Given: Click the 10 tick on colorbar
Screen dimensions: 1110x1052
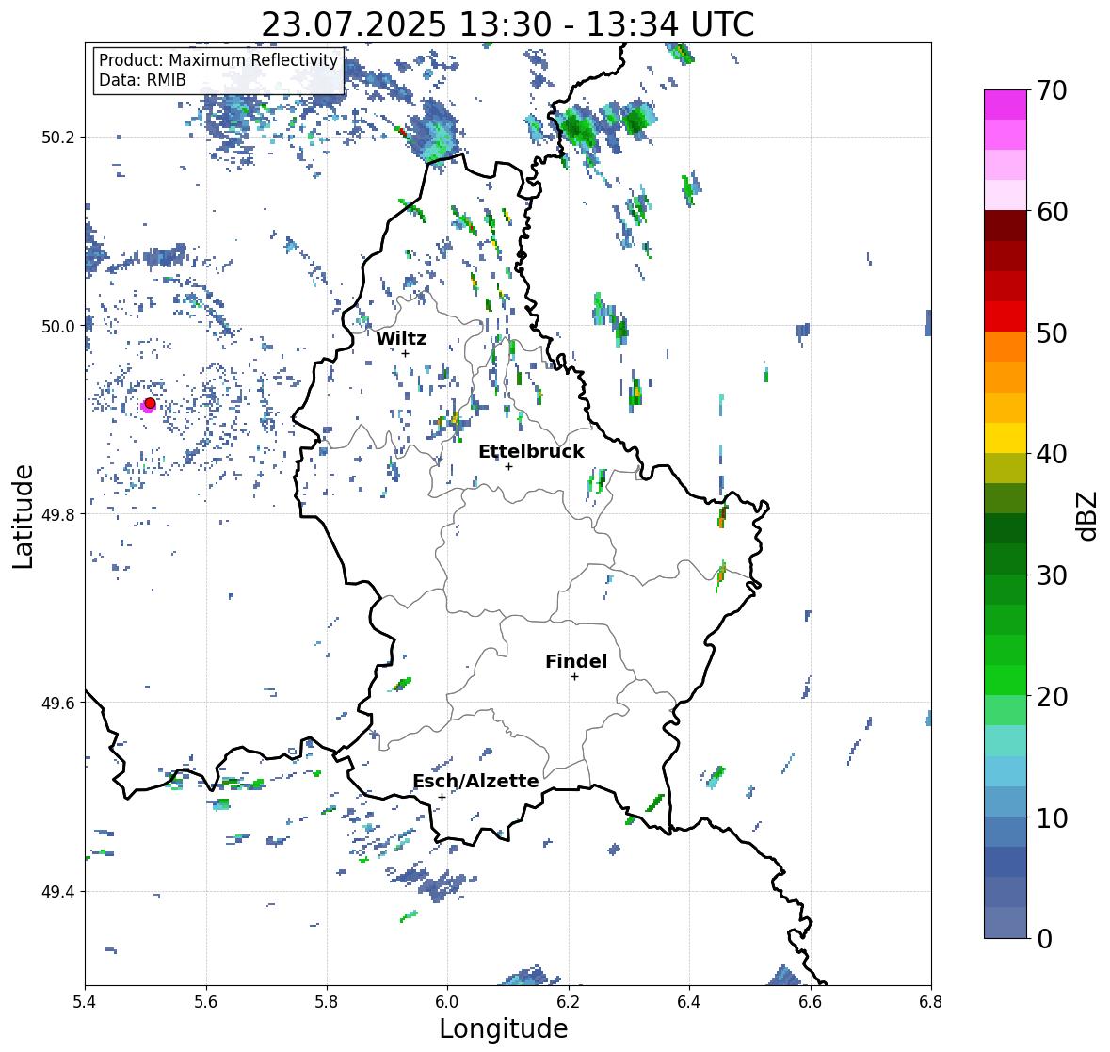Looking at the screenshot, I should coord(1051,818).
